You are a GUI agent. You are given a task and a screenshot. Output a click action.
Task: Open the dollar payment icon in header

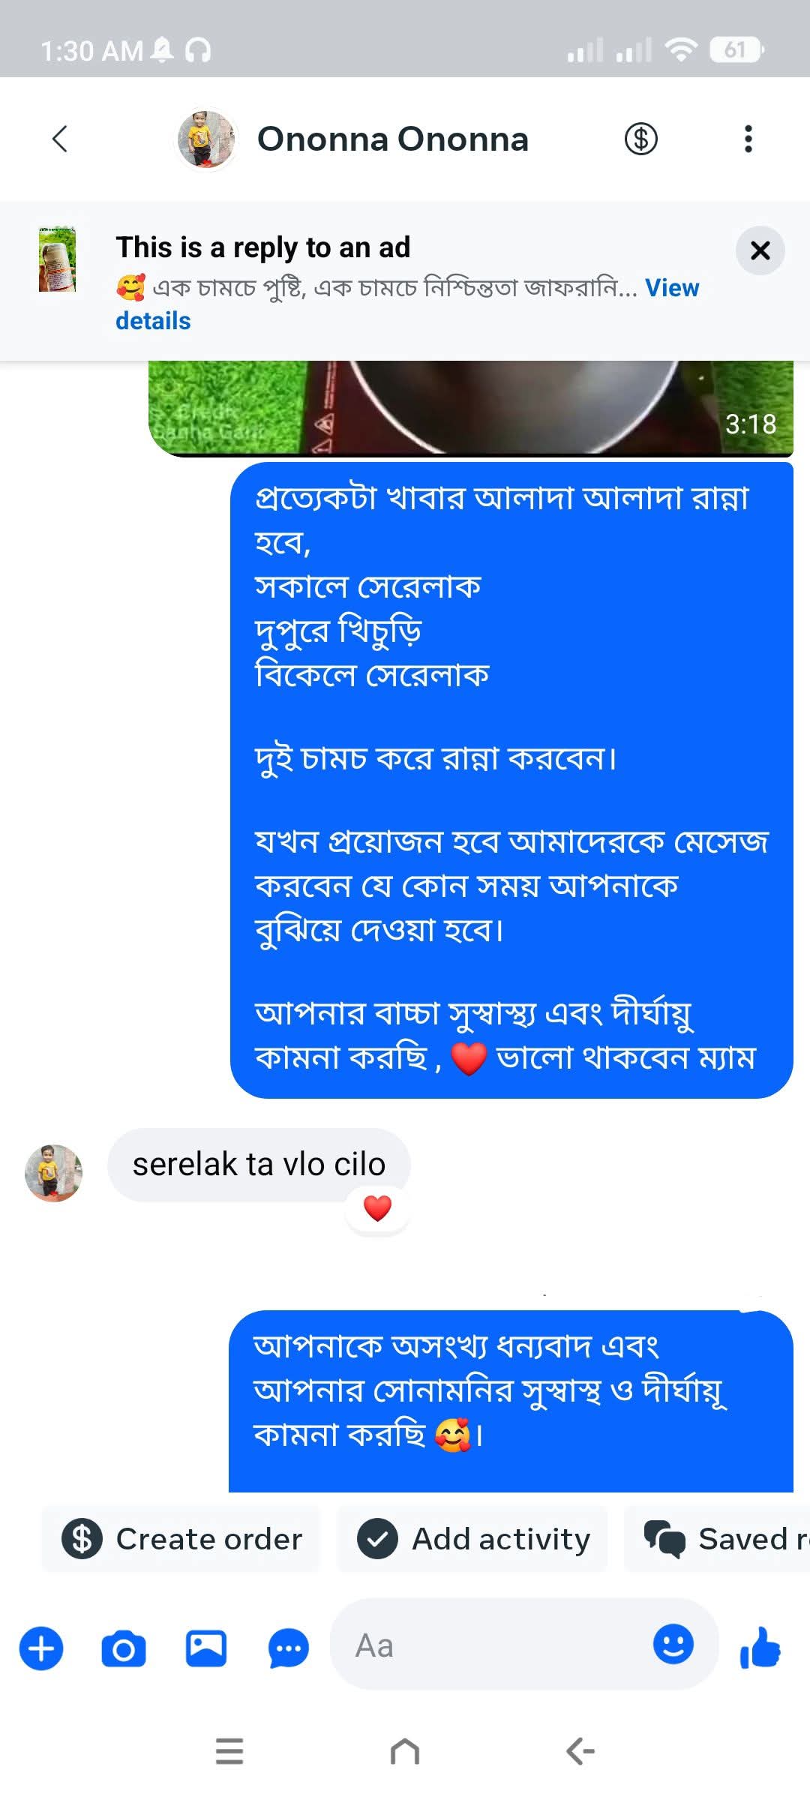click(x=641, y=139)
